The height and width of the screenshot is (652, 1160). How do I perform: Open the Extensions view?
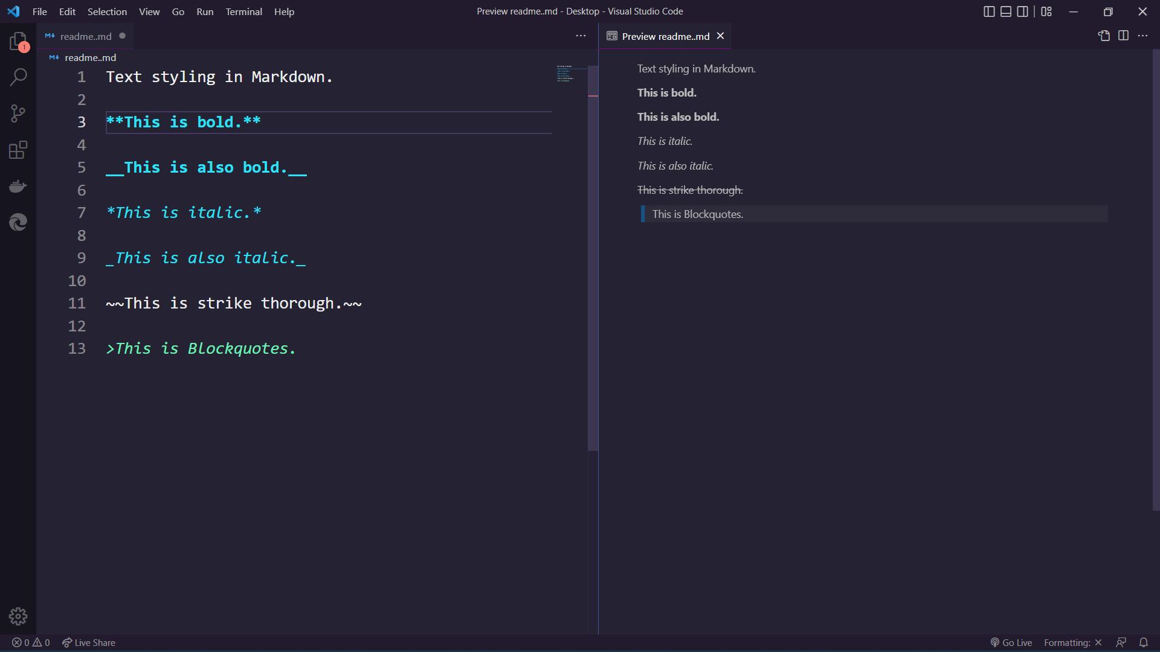click(18, 150)
